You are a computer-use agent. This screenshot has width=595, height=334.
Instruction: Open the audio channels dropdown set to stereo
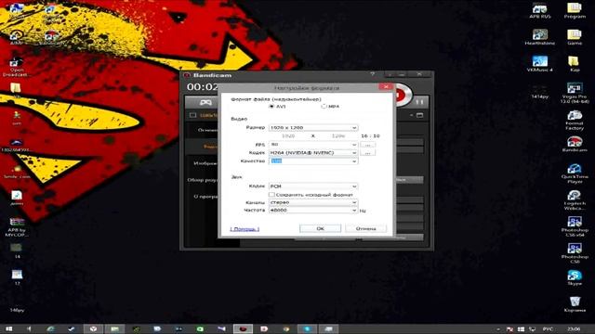click(x=313, y=202)
